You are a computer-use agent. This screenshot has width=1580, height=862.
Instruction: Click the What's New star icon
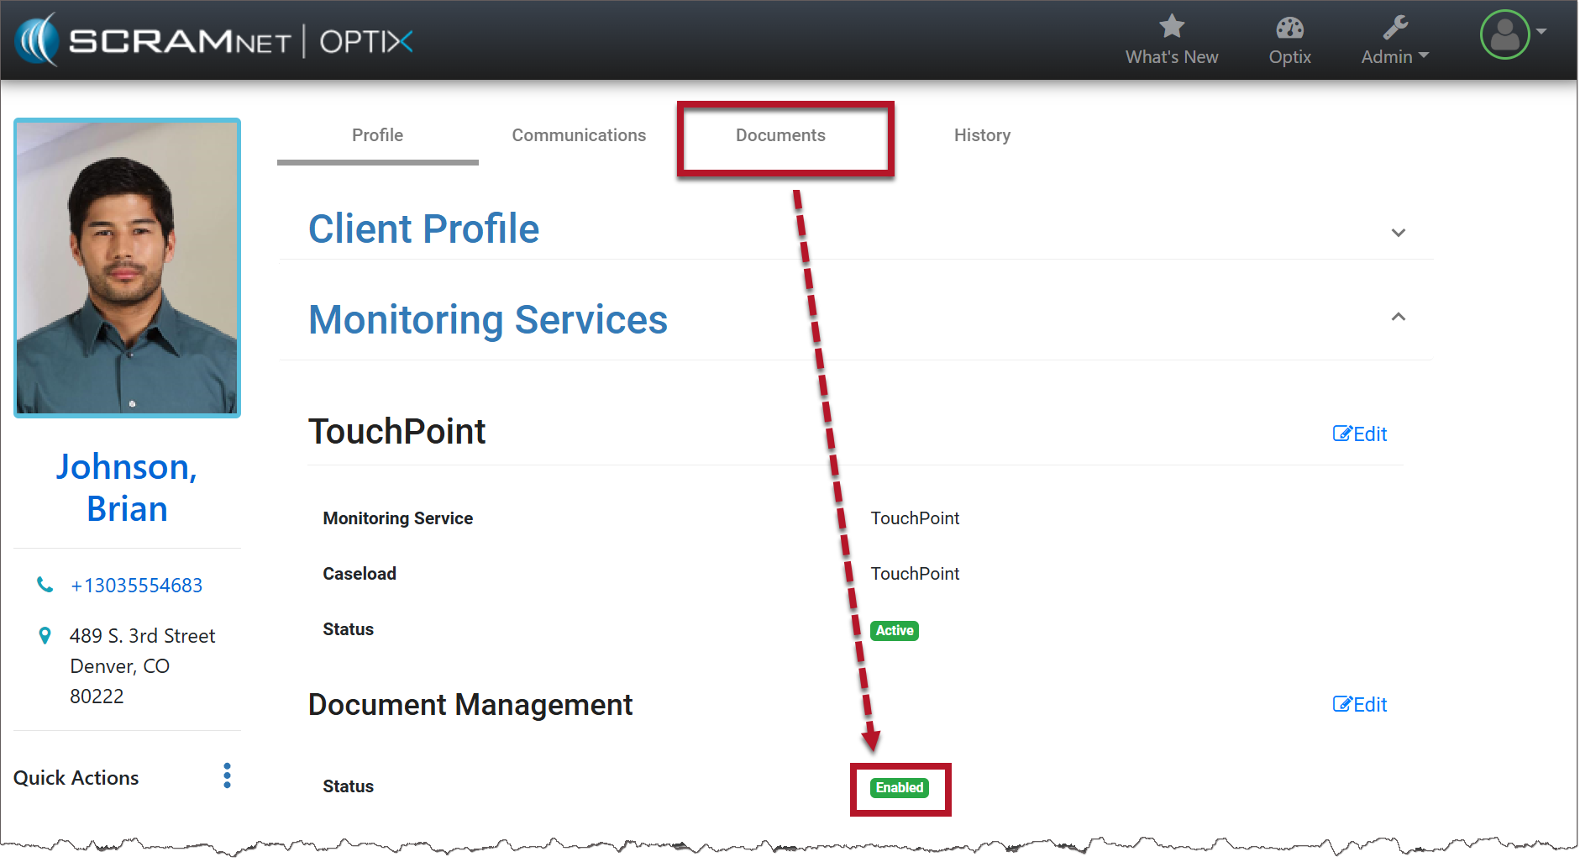[1171, 27]
